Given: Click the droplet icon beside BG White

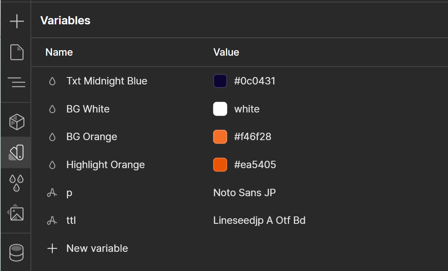Looking at the screenshot, I should (52, 109).
